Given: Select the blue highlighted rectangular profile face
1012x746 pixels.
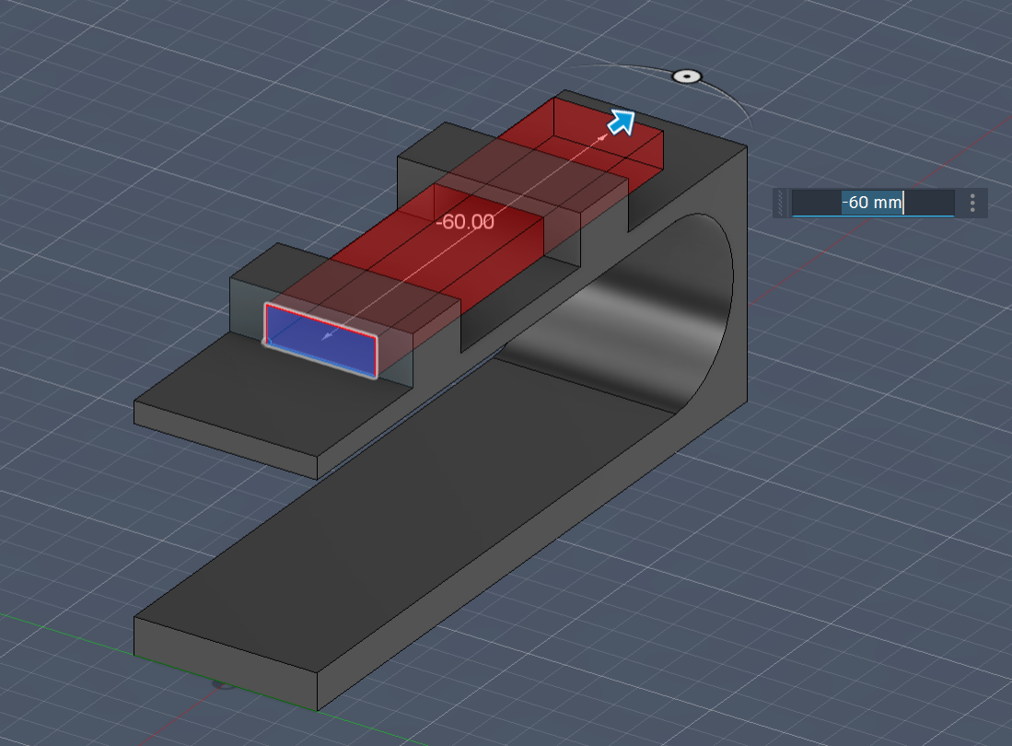Looking at the screenshot, I should pyautogui.click(x=320, y=340).
